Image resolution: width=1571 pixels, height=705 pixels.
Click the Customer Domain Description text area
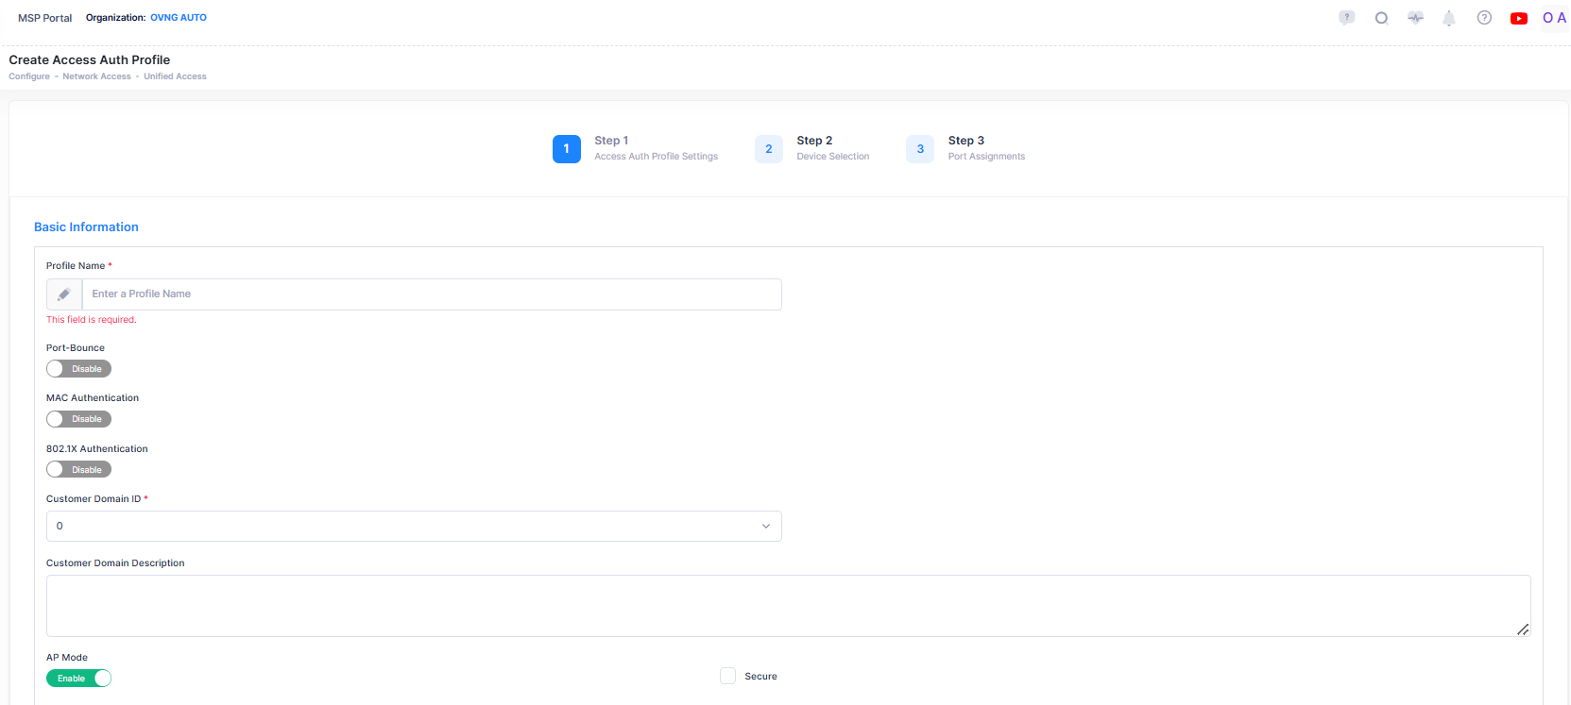(788, 606)
